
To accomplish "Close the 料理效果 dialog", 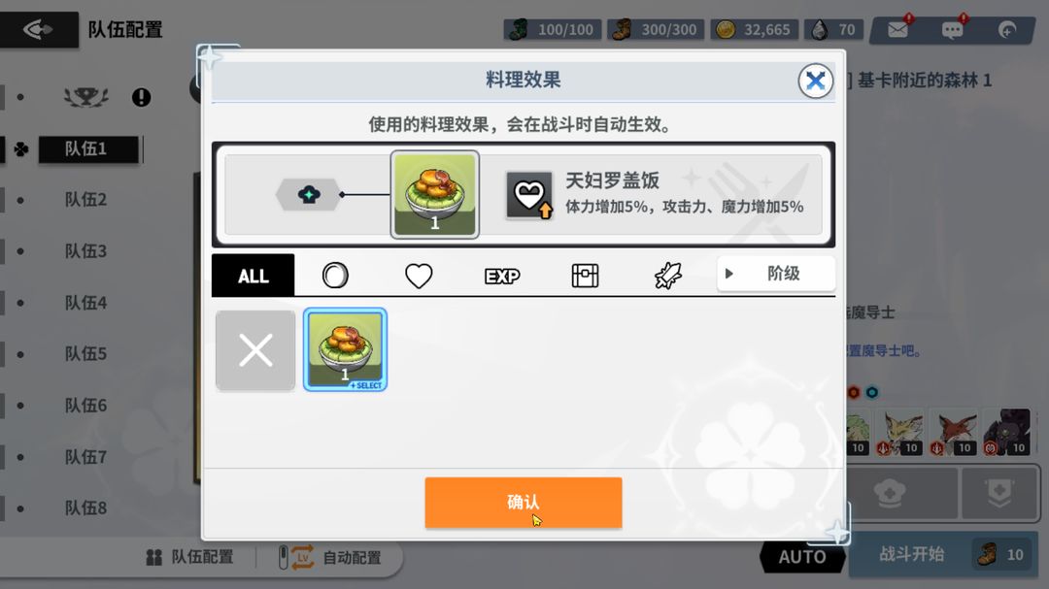I will click(x=816, y=81).
